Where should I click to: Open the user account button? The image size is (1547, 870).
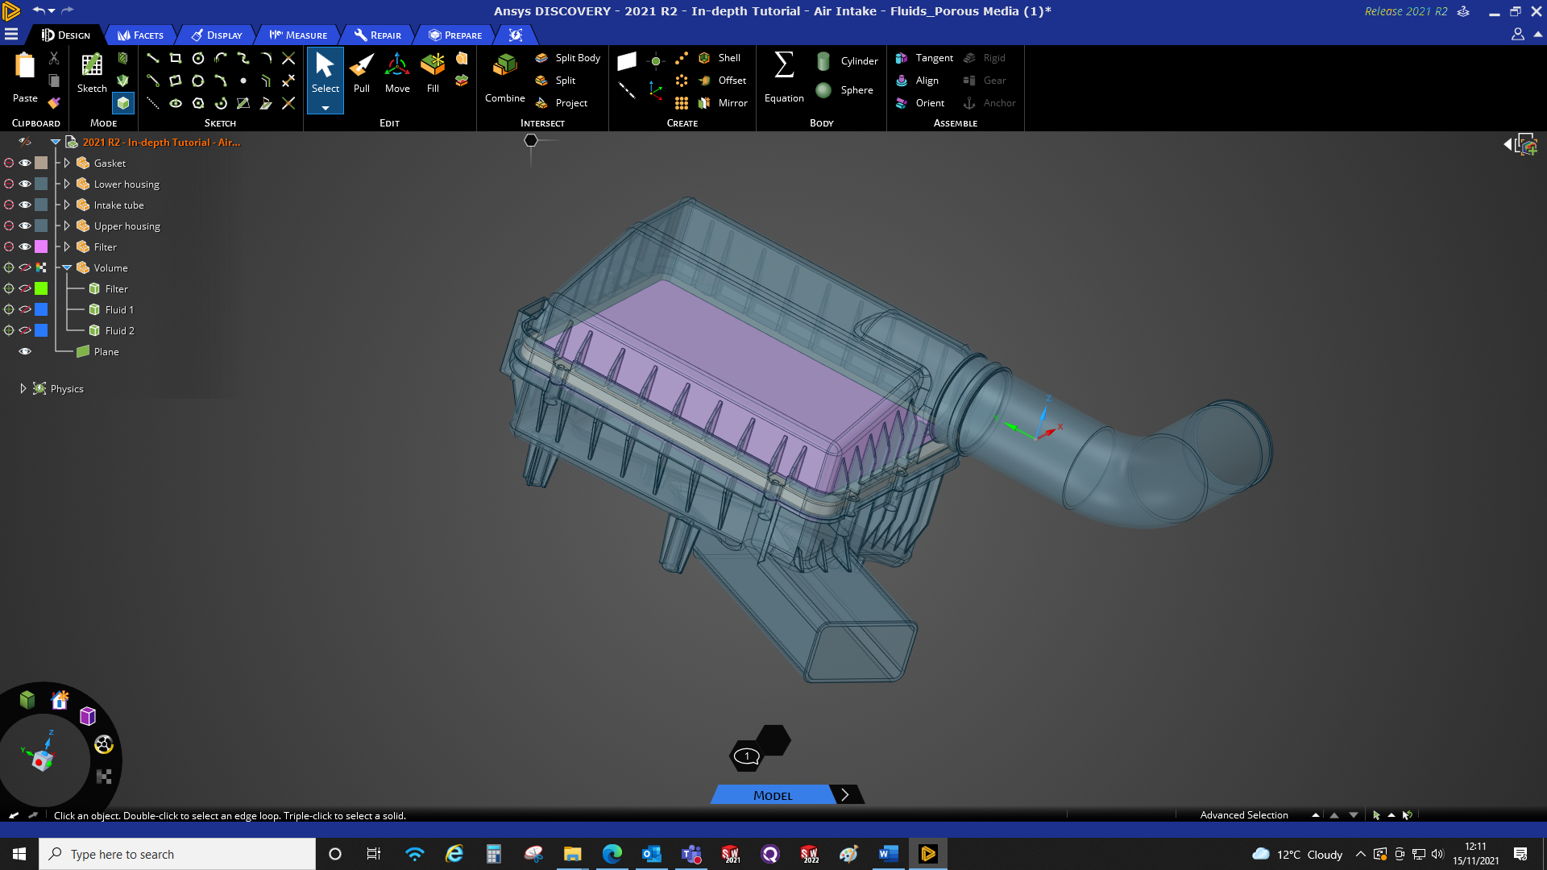click(1517, 35)
